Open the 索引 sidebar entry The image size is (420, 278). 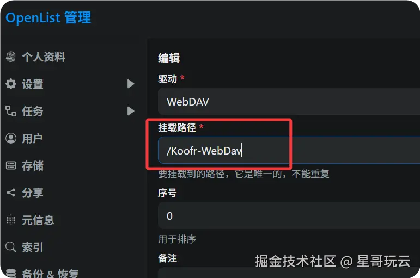point(71,247)
